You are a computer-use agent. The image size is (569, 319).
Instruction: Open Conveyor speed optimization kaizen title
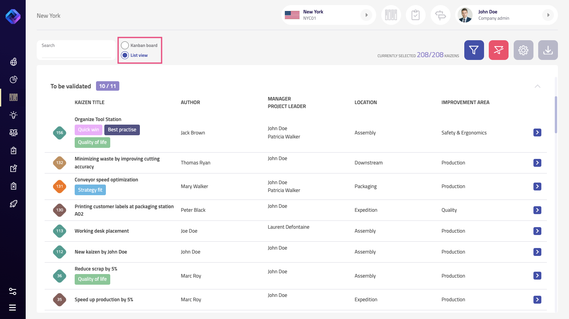[x=106, y=180]
